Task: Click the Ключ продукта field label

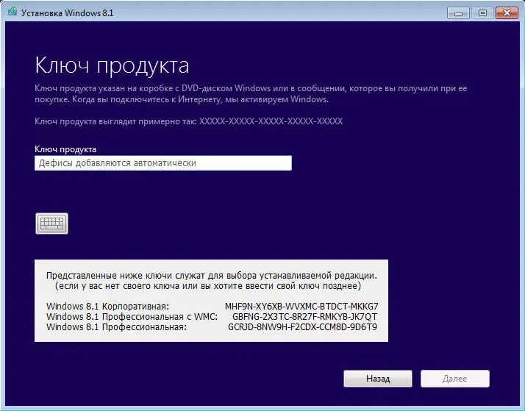Action: pos(65,149)
